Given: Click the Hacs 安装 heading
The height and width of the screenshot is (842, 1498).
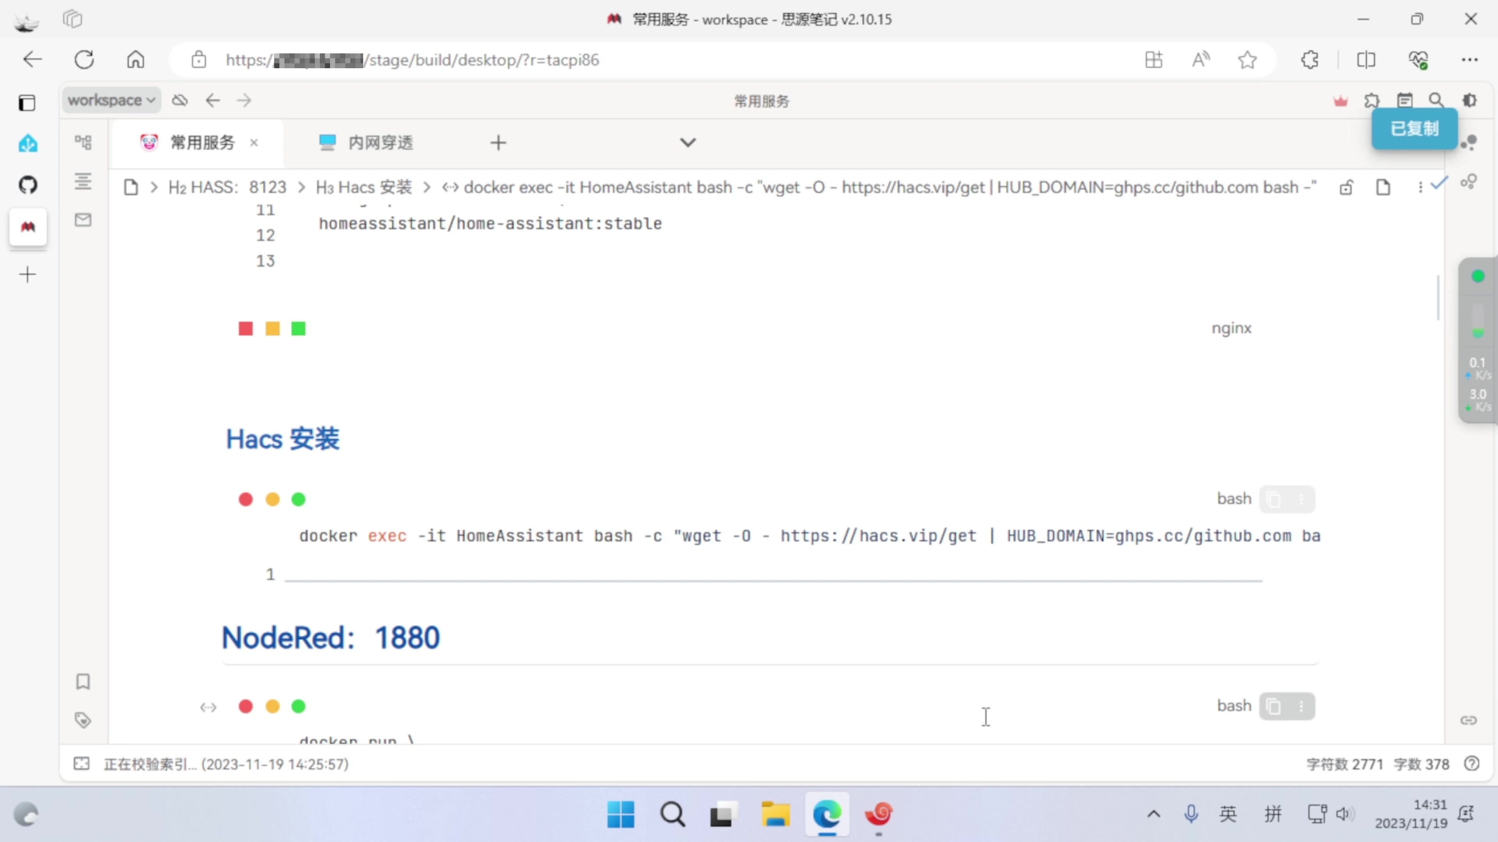Looking at the screenshot, I should [x=282, y=439].
